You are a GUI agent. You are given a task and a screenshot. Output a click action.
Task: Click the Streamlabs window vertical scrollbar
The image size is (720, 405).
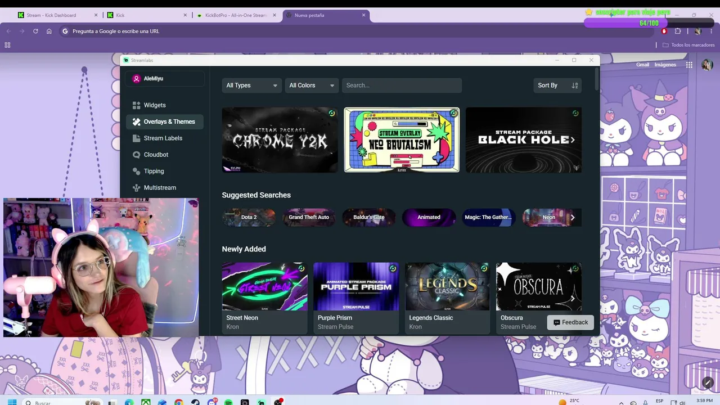[x=596, y=79]
